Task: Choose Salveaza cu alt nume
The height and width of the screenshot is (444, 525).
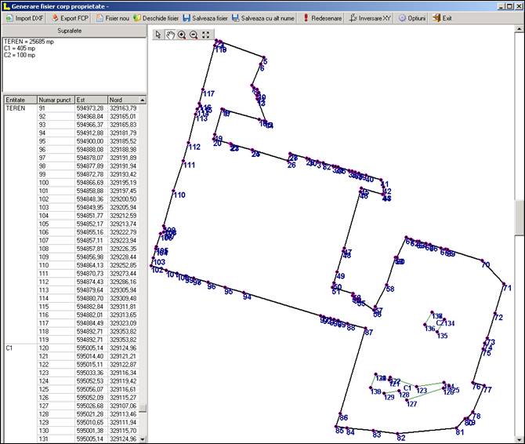Action: click(x=263, y=18)
